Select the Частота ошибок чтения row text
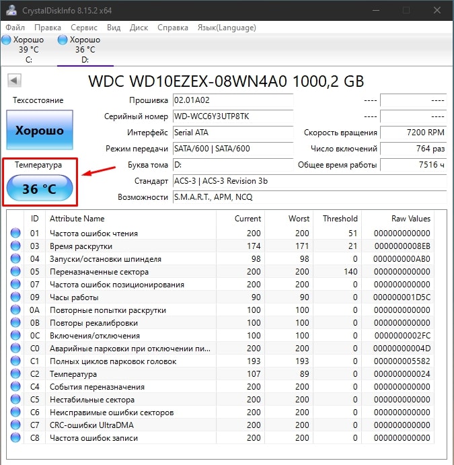454x465 pixels. click(x=93, y=234)
